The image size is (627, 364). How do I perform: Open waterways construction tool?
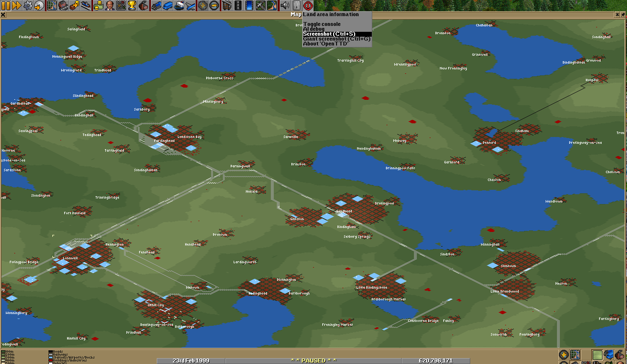[248, 5]
